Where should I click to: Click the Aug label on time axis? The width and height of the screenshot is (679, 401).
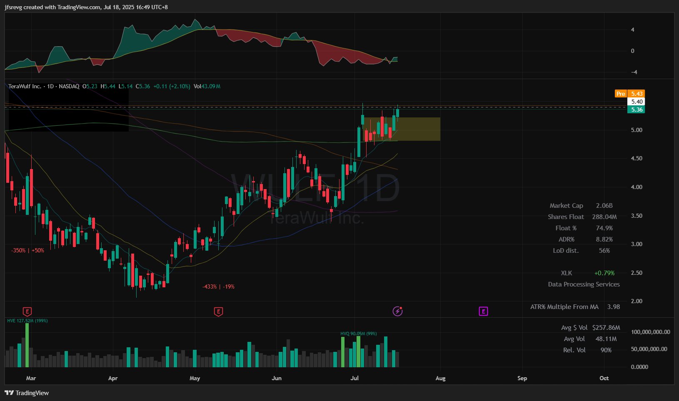tap(440, 378)
